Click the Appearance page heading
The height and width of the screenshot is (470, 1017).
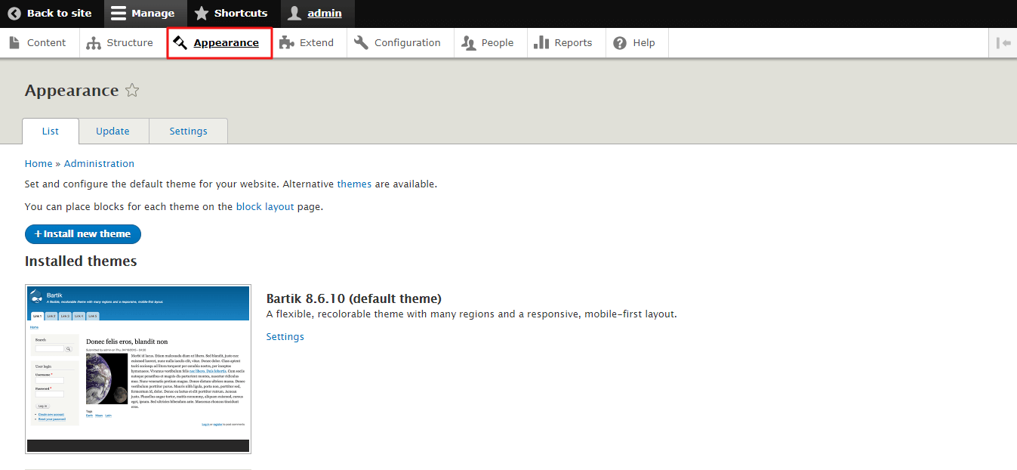[72, 91]
